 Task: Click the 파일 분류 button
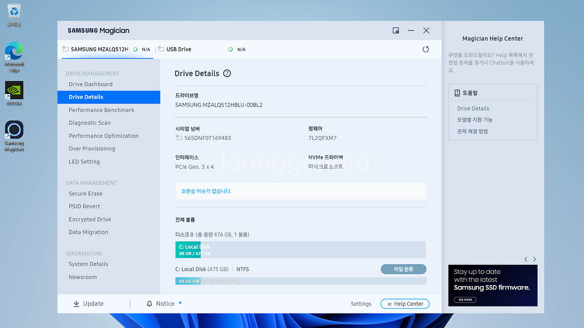403,269
